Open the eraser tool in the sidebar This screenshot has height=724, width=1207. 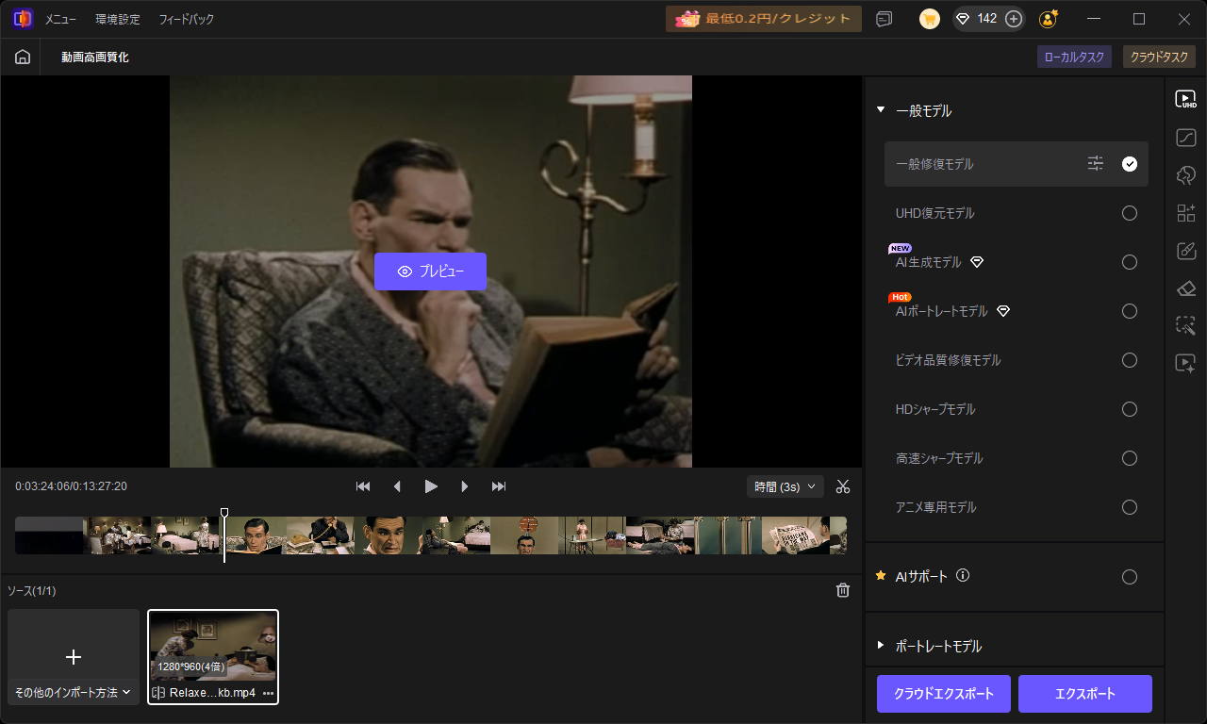tap(1186, 288)
